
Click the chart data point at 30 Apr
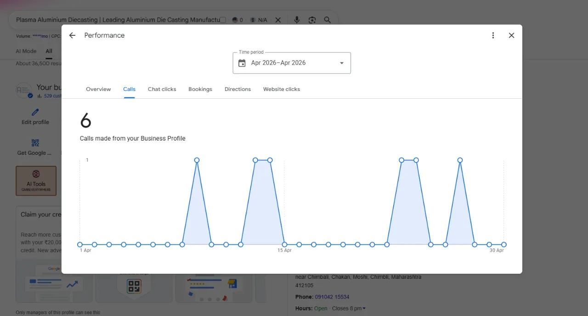pos(504,244)
